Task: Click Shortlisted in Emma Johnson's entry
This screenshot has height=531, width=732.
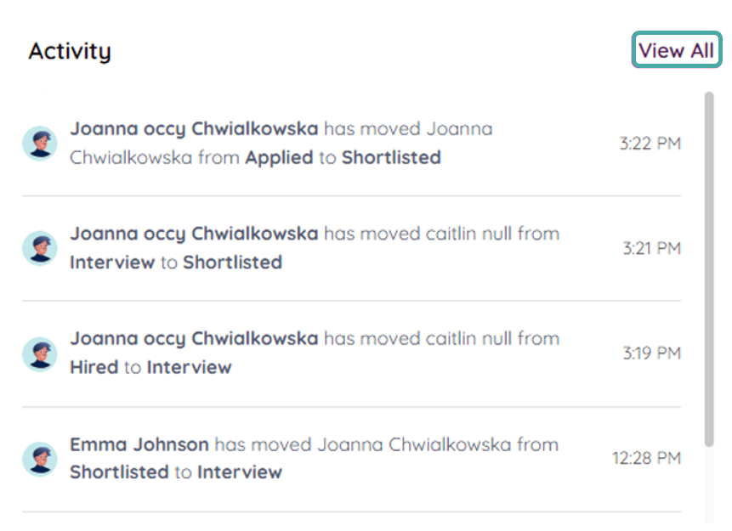Action: 119,472
